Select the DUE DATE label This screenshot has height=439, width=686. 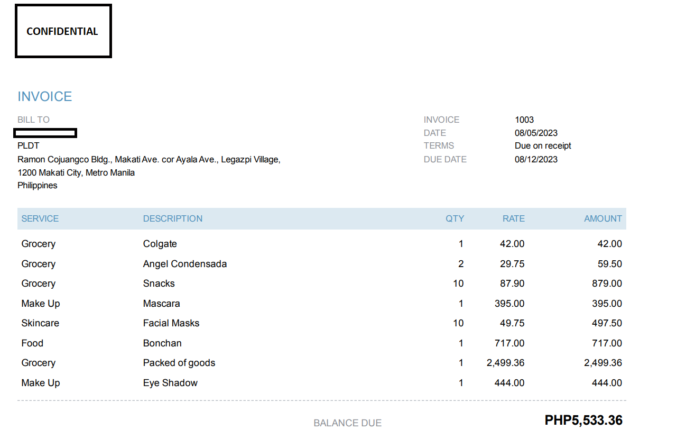click(445, 159)
